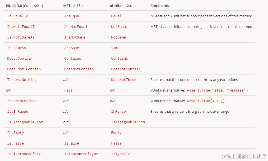Click the NUnit 3.x (Constraint) column header
This screenshot has width=268, height=161.
point(25,6)
